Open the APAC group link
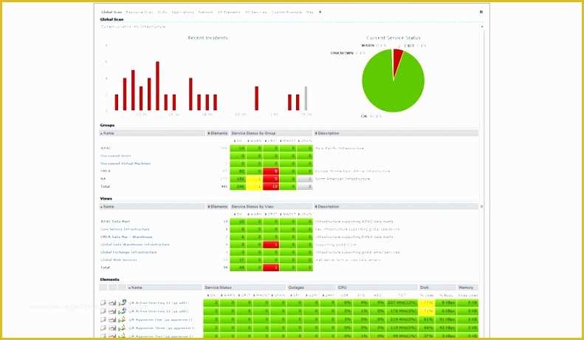This screenshot has width=584, height=340. tap(106, 149)
